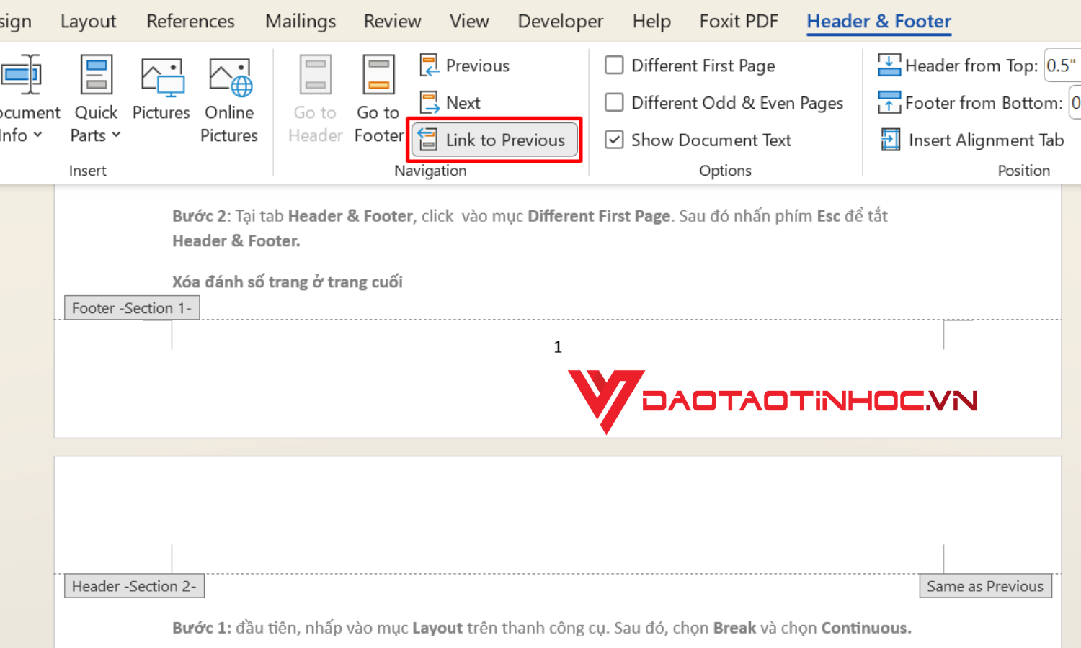Click the Footer from Bottom icon
The width and height of the screenshot is (1081, 648).
(x=889, y=102)
